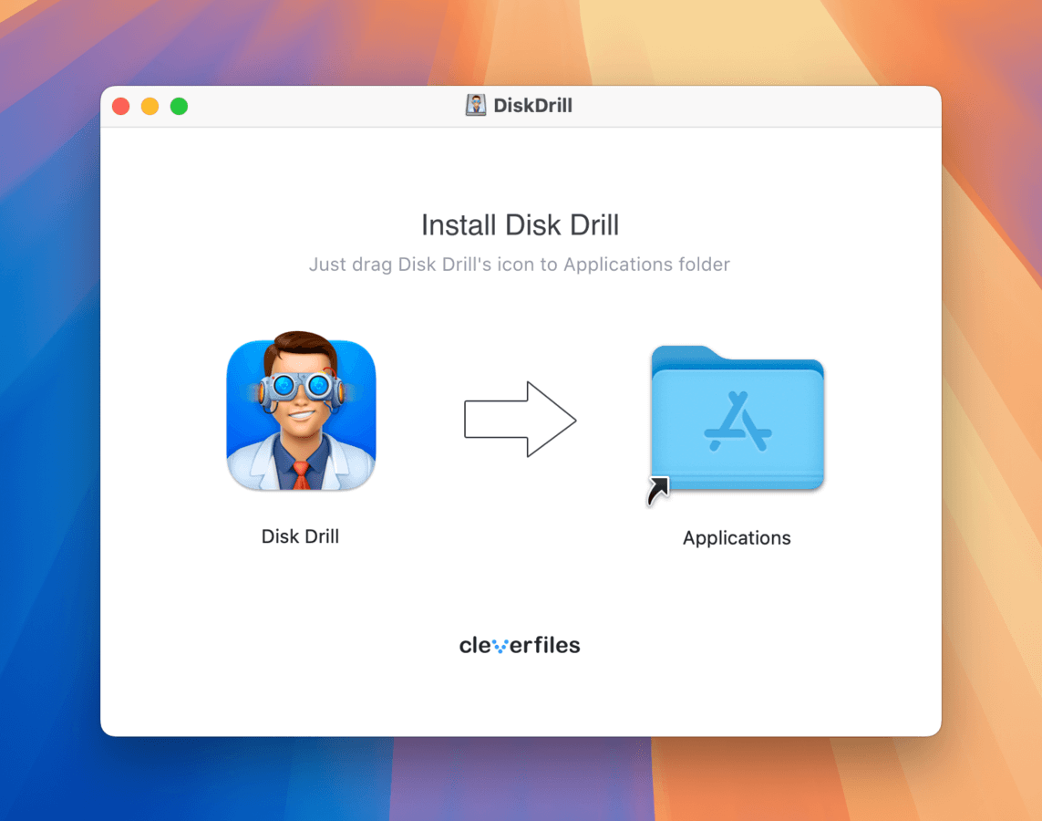Screen dimensions: 1042x821
Task: Click the DiskDrill window title text
Action: pos(532,106)
